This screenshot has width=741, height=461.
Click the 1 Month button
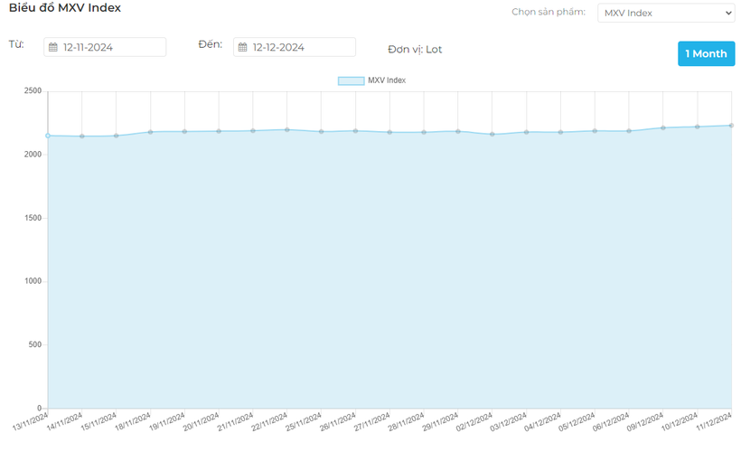(705, 53)
